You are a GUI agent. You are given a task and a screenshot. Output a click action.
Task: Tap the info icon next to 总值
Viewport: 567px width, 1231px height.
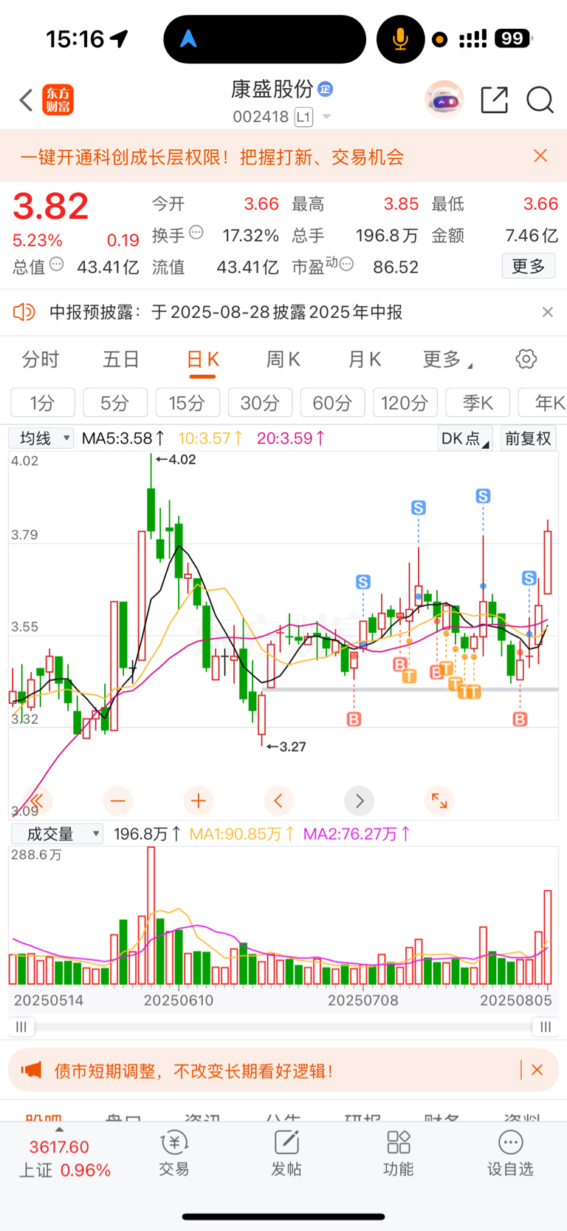point(57,264)
